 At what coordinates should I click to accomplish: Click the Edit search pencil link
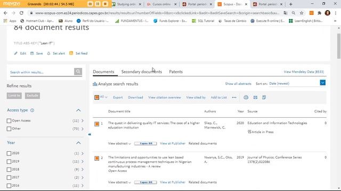point(20,53)
